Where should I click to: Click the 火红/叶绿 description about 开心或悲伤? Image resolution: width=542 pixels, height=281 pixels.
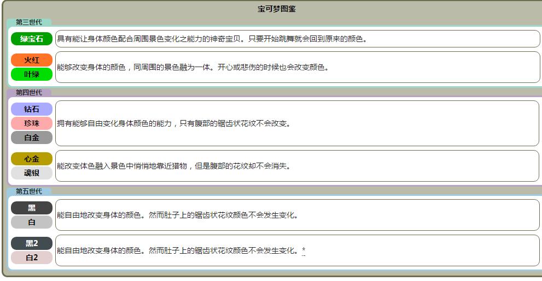193,67
